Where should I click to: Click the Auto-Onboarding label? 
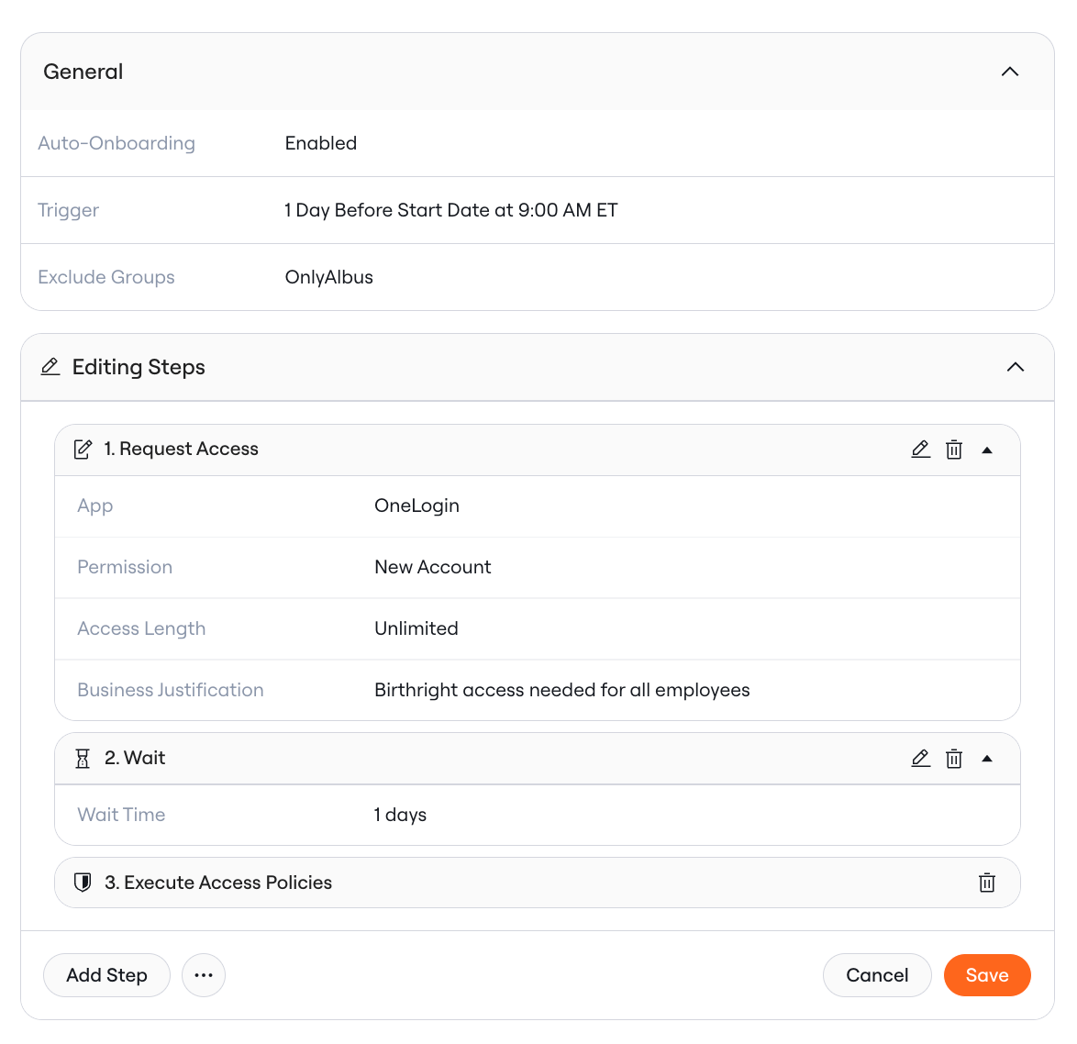117,143
